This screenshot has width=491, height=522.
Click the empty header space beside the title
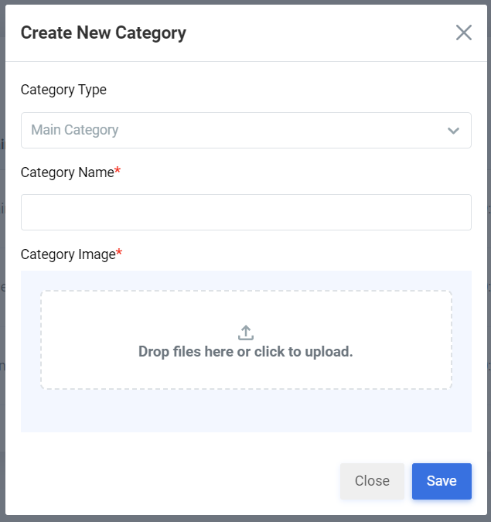[319, 32]
